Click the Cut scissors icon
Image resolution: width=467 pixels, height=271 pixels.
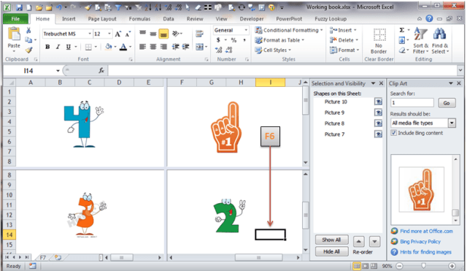click(28, 31)
